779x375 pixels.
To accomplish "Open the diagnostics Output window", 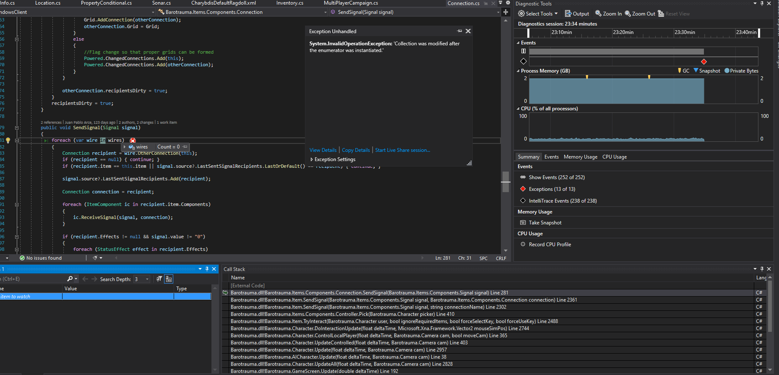I will (x=577, y=13).
